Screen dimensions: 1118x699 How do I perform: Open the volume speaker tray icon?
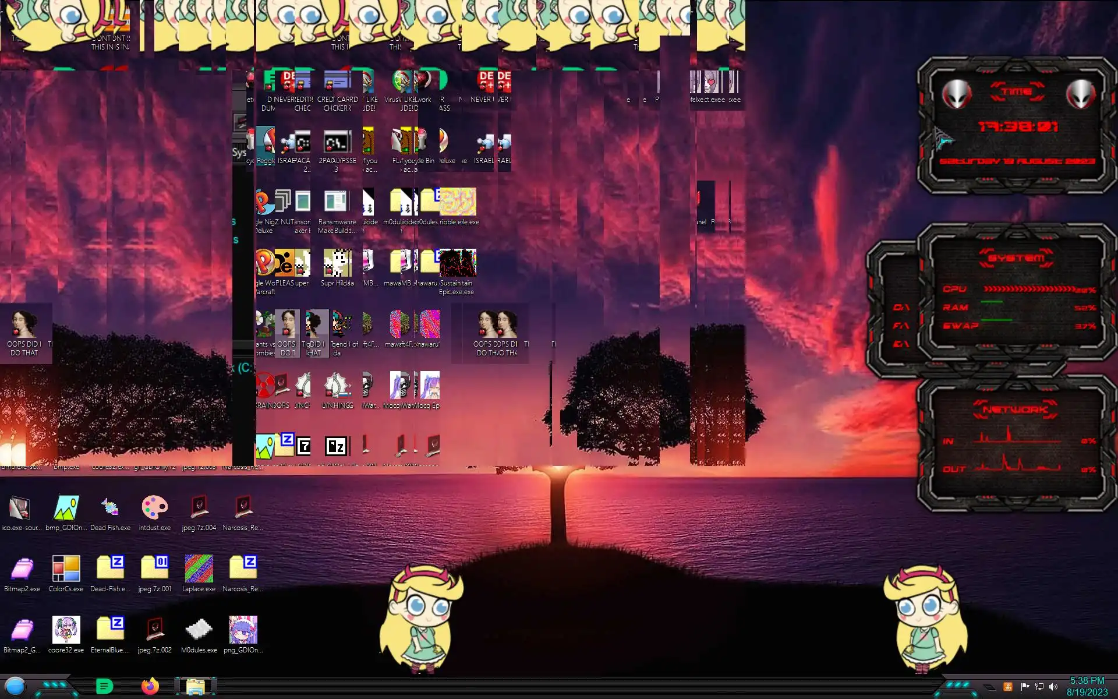(x=1053, y=687)
